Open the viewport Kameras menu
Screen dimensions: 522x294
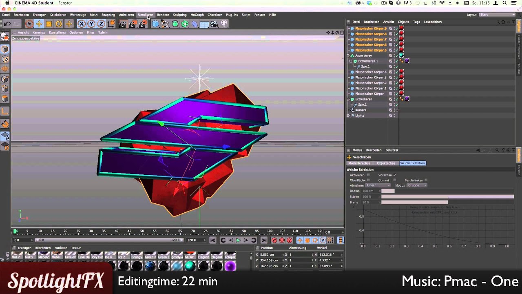click(39, 33)
